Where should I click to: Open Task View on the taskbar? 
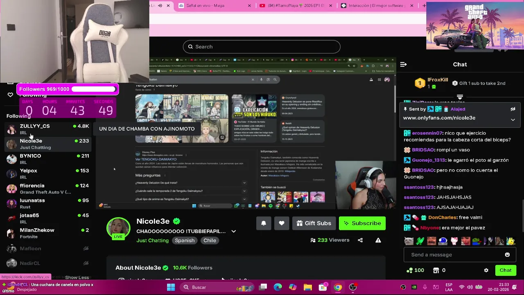(263, 287)
